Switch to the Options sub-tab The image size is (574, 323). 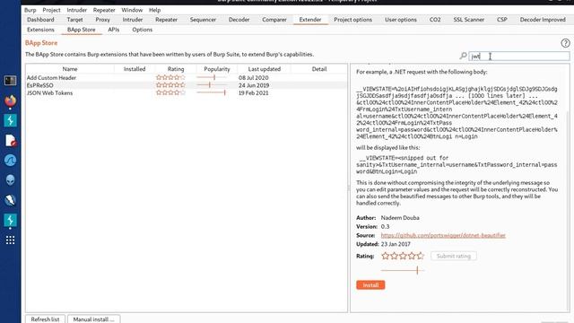tap(142, 30)
